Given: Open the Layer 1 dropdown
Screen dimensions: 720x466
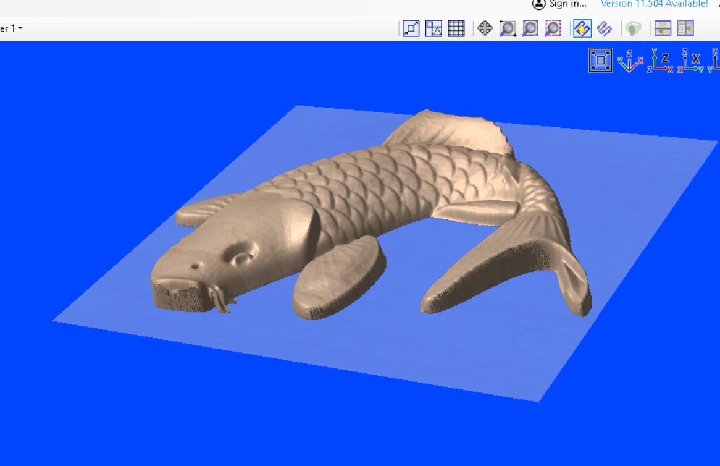Looking at the screenshot, I should tap(11, 28).
